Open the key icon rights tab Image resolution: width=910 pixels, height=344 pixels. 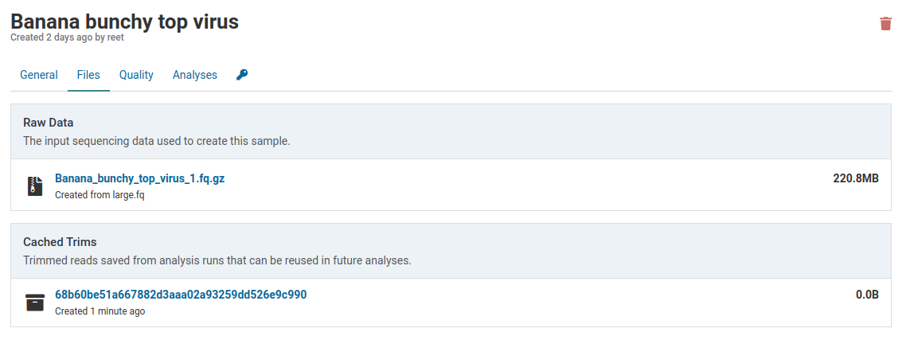[242, 75]
